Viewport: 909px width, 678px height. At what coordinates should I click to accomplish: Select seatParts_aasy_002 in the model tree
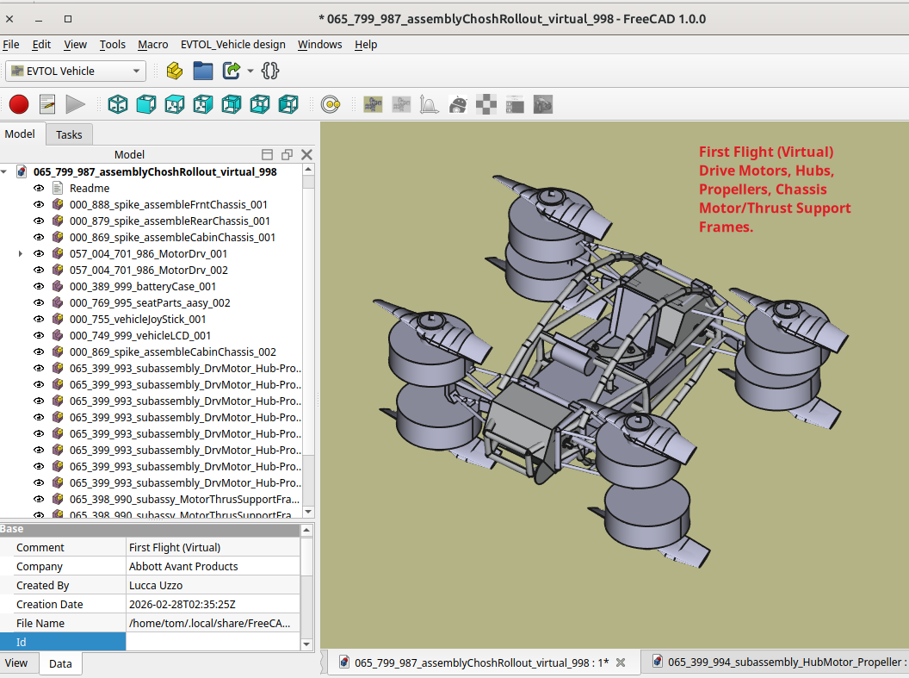[x=150, y=302]
